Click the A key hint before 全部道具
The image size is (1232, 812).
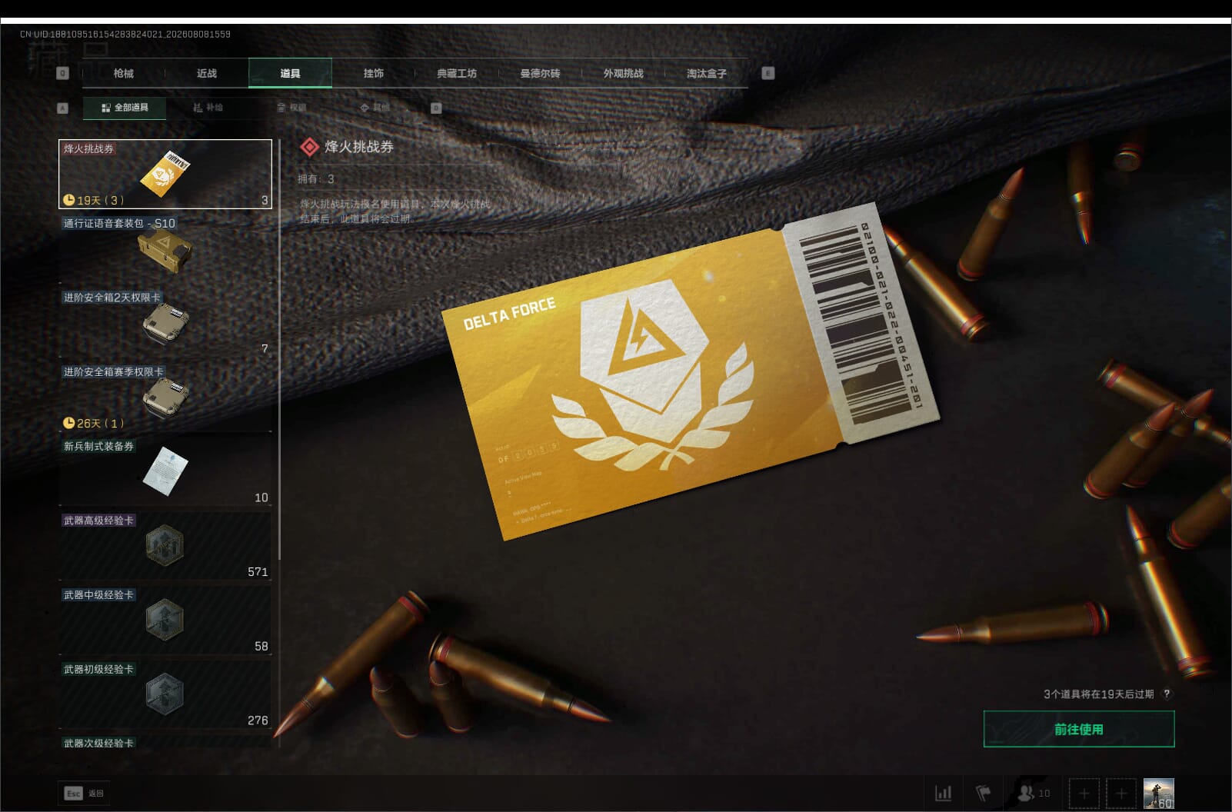tap(63, 108)
